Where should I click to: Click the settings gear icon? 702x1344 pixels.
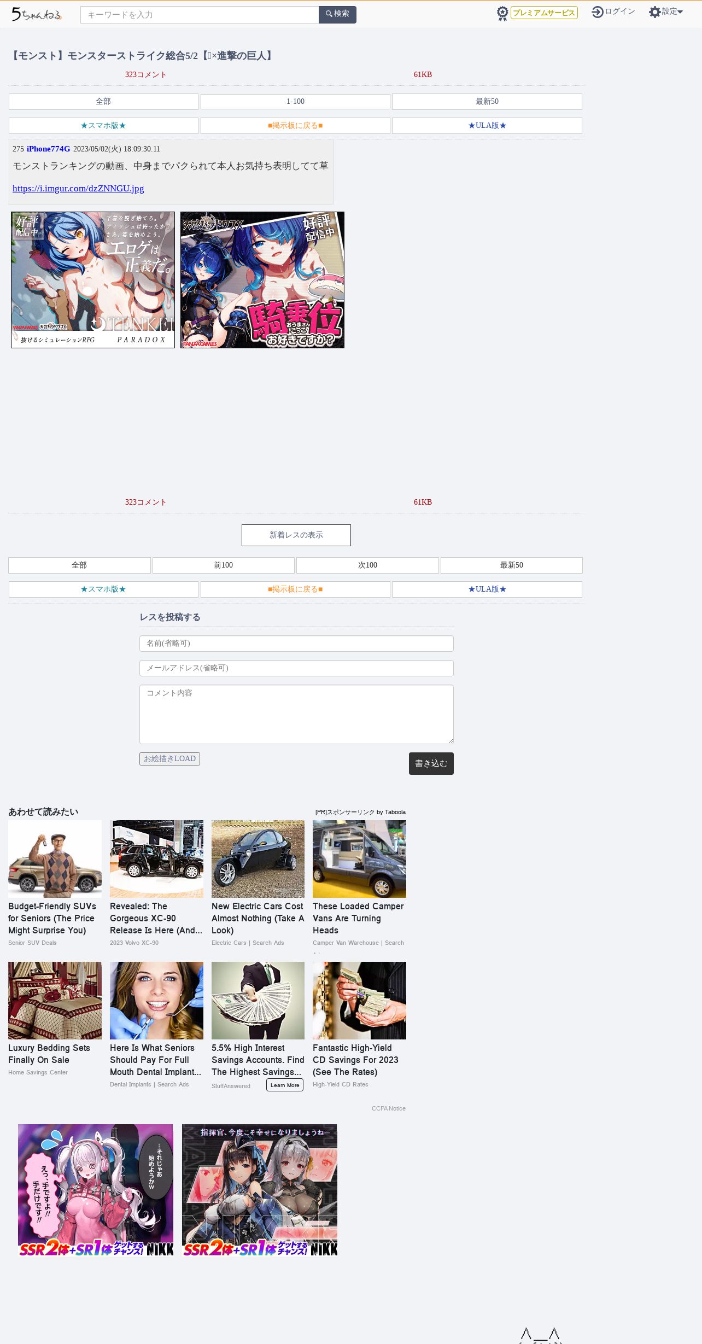pos(654,12)
